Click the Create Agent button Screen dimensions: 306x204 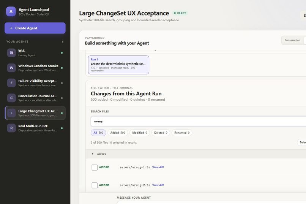[x=35, y=28]
